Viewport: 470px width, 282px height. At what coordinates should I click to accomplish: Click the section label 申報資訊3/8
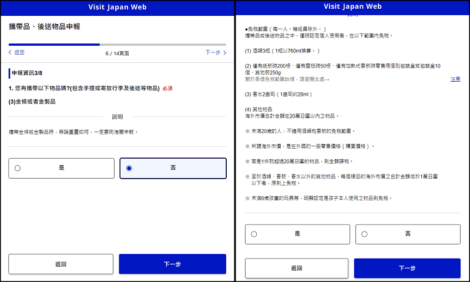click(x=27, y=73)
